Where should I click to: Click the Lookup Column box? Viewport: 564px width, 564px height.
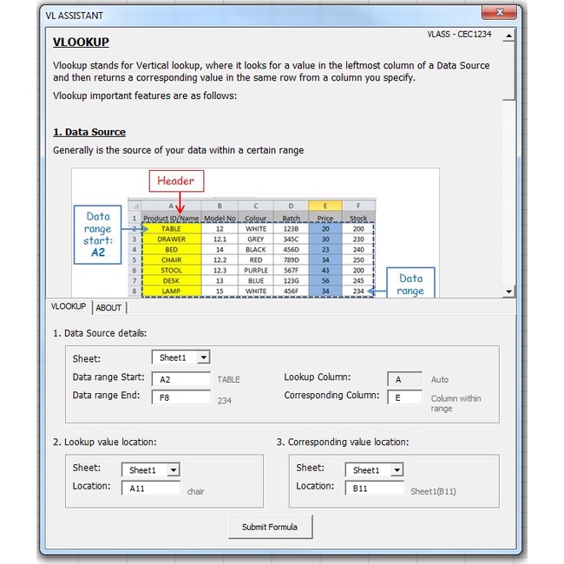point(404,379)
